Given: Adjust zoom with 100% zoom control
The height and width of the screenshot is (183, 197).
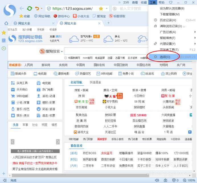Looking at the screenshot, I should [189, 180].
